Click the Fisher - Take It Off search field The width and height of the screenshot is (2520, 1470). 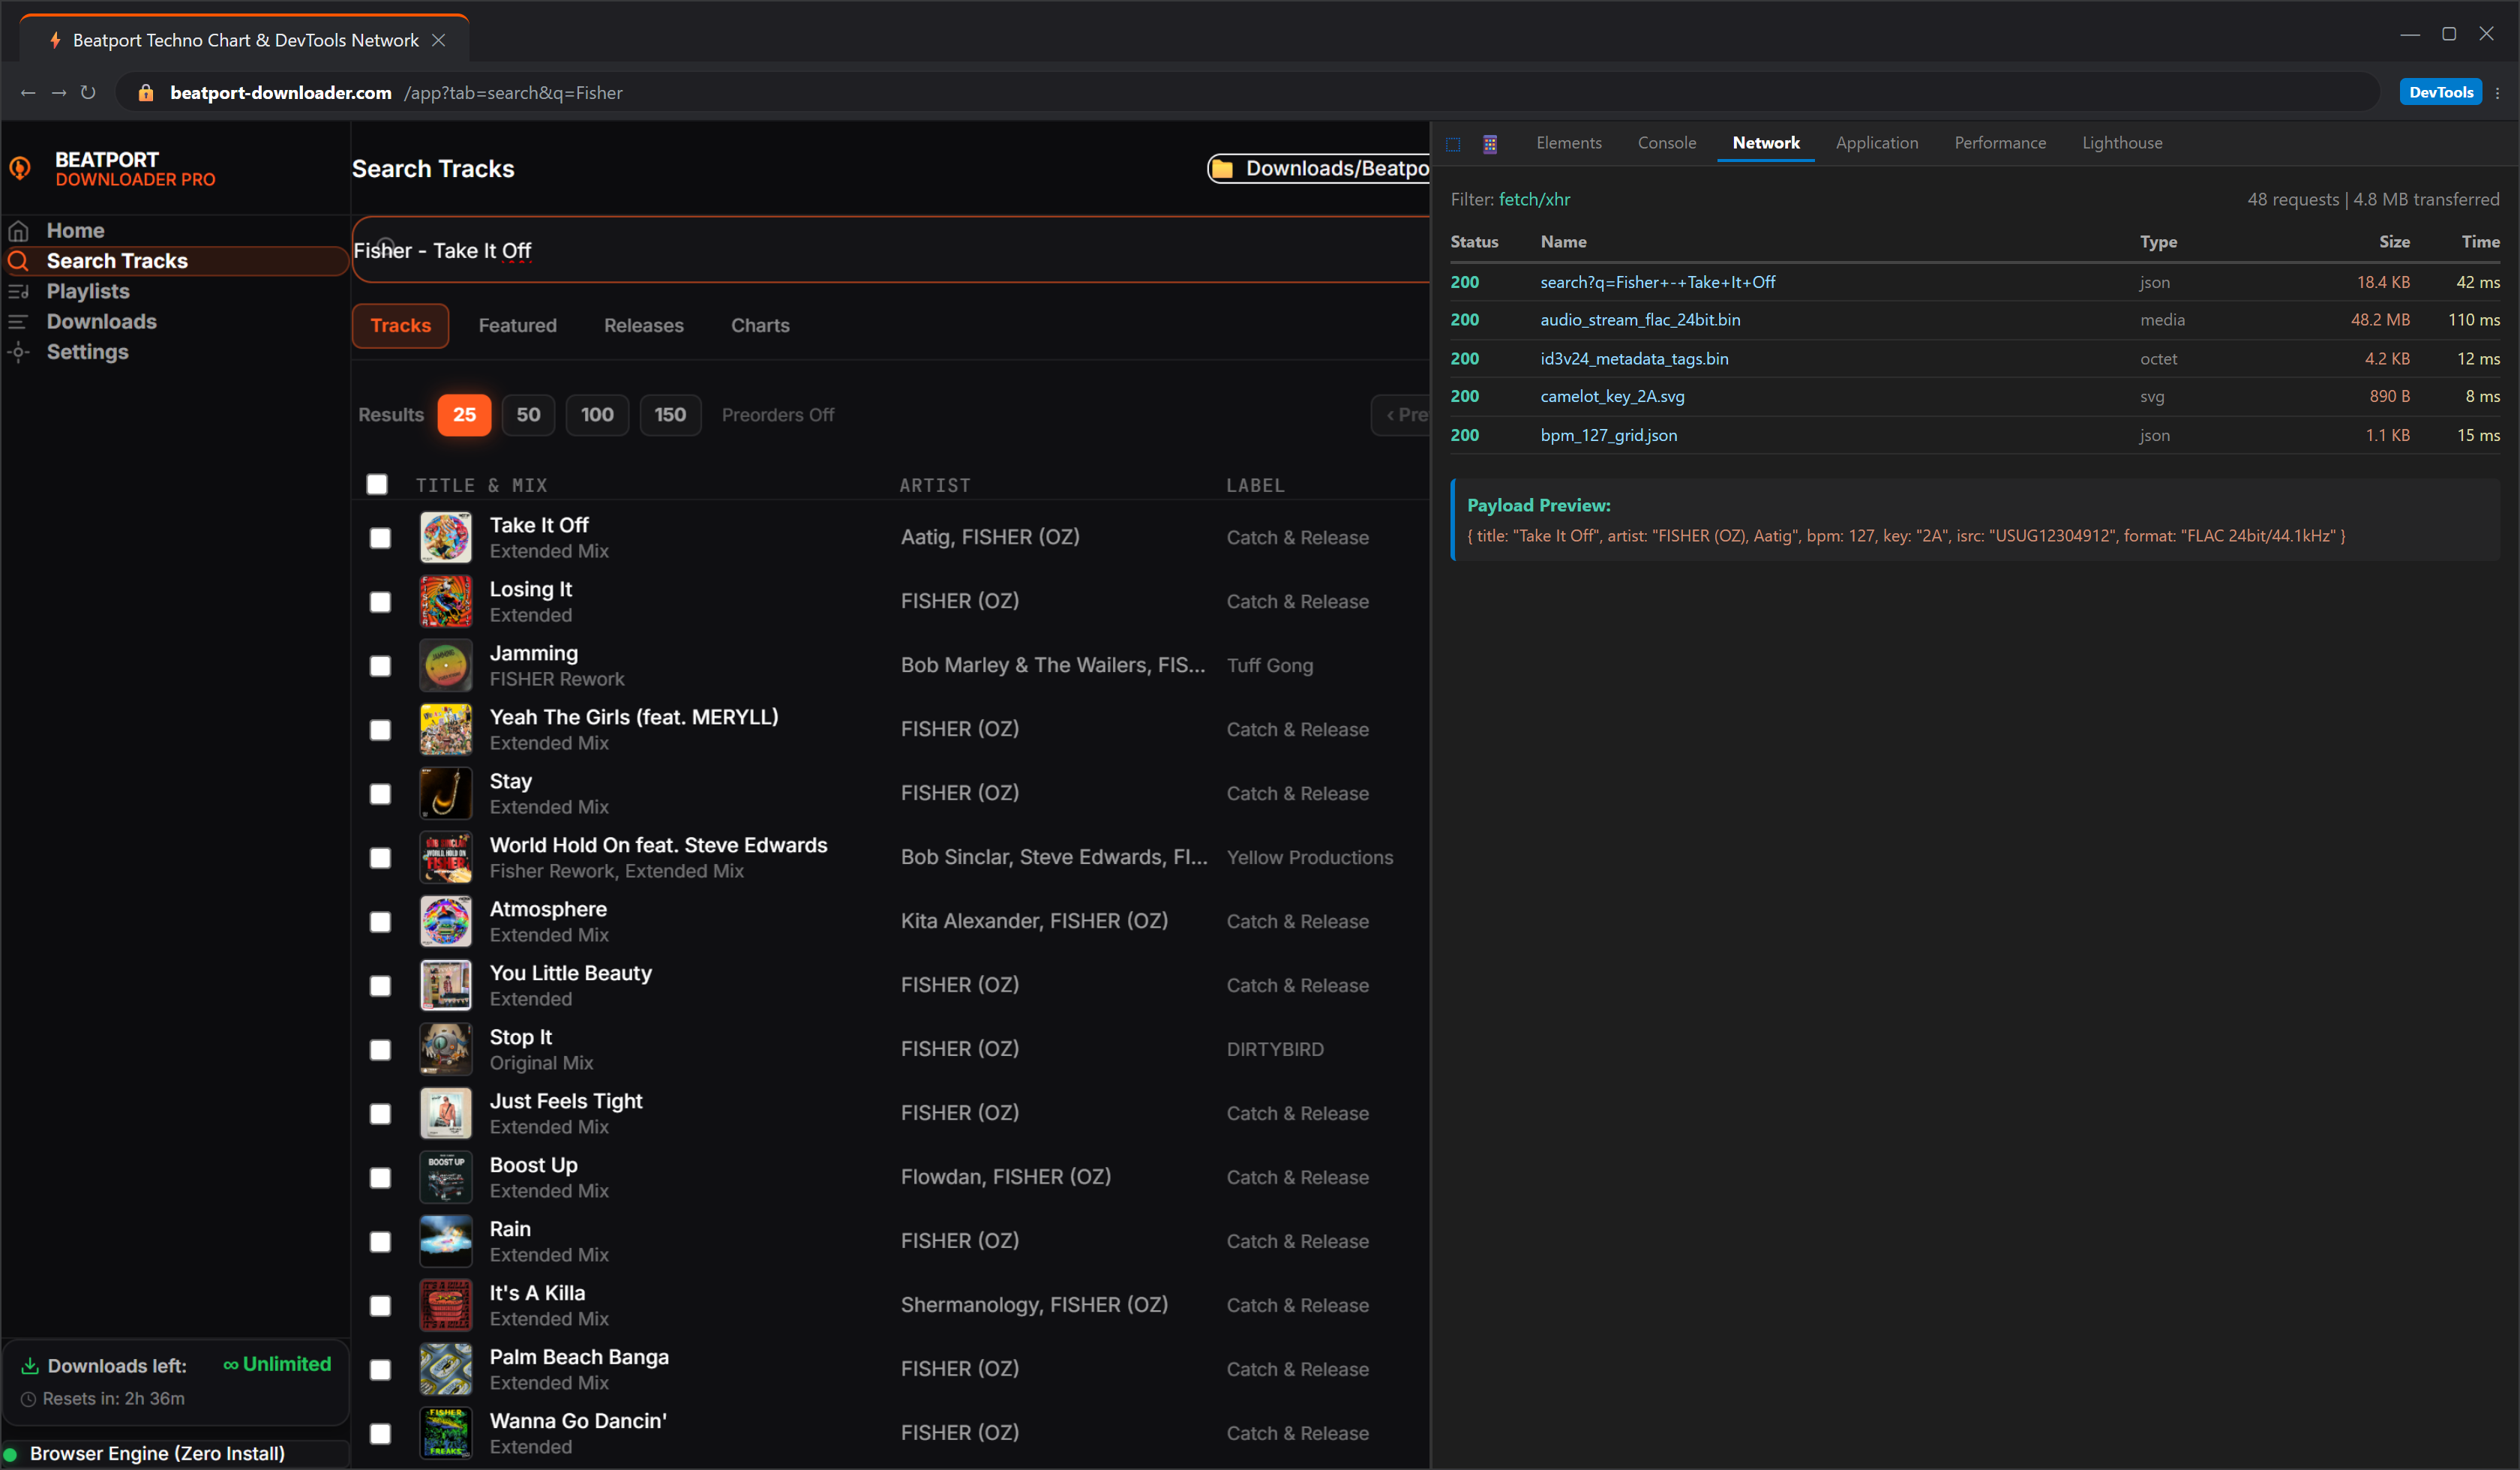890,251
